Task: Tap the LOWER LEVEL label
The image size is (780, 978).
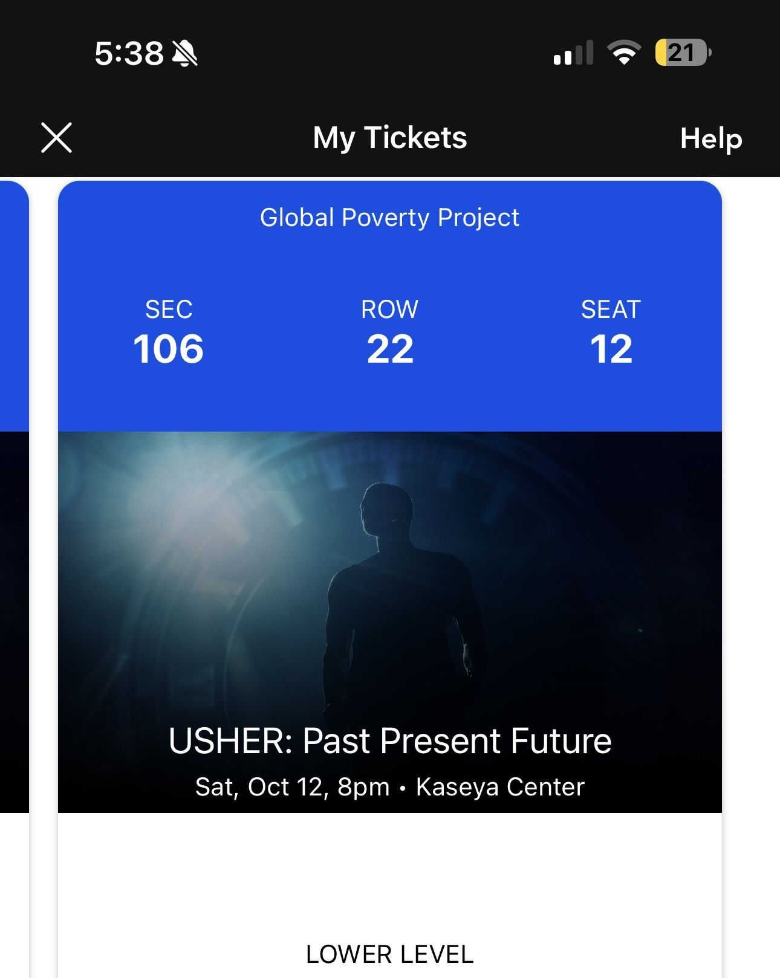Action: (x=389, y=955)
